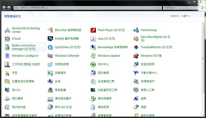The height and width of the screenshot is (118, 206).
Task: Expand arrow after 所有控制台項目 breadcrumb
Action: coord(47,8)
